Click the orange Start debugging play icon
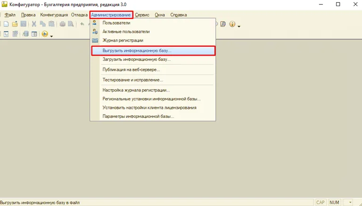The height and width of the screenshot is (206, 362). point(44,33)
